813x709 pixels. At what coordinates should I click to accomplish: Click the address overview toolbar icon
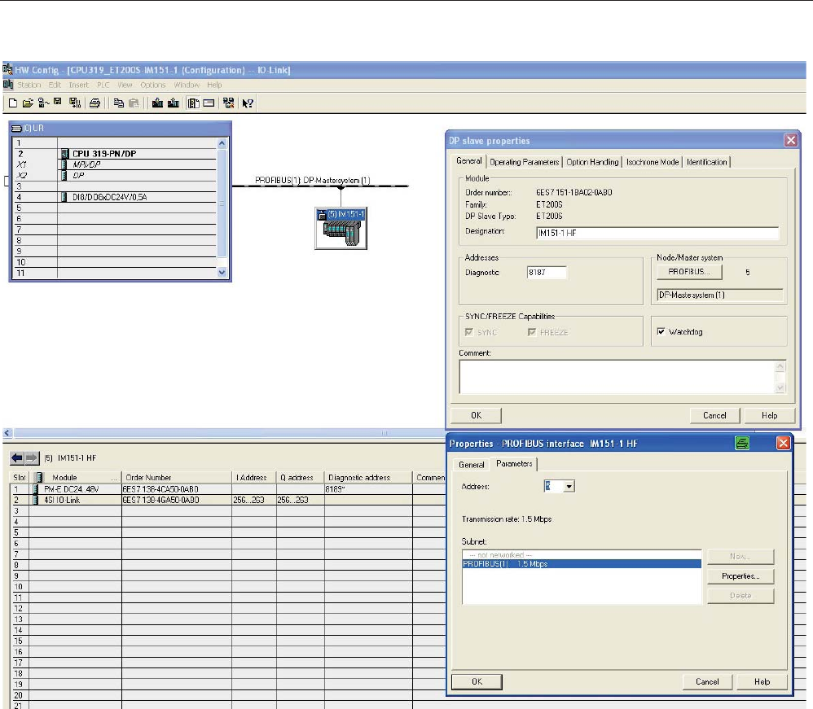tap(209, 103)
